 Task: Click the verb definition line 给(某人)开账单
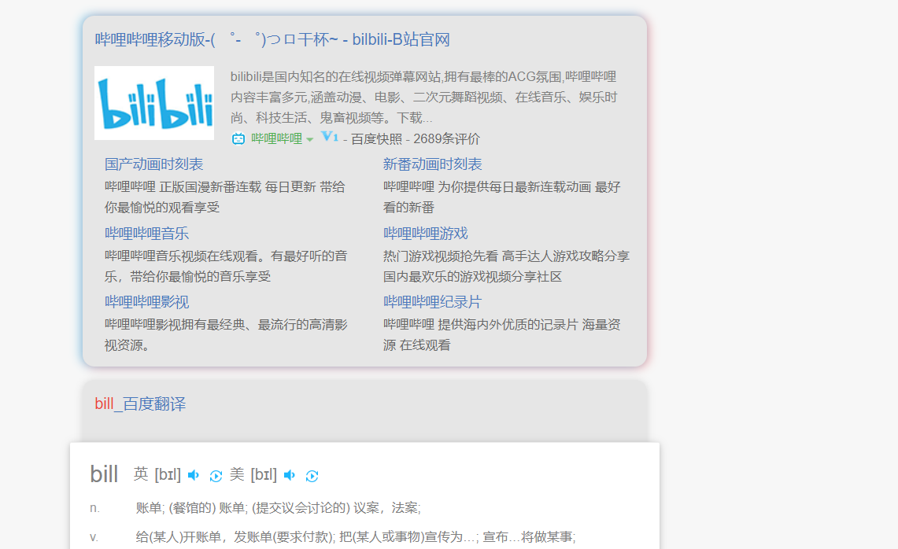[356, 537]
